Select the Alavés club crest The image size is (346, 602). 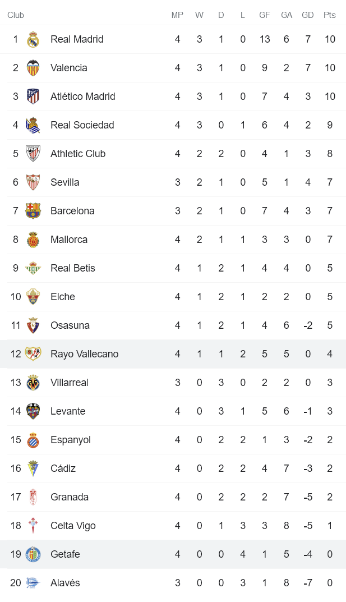coord(33,583)
